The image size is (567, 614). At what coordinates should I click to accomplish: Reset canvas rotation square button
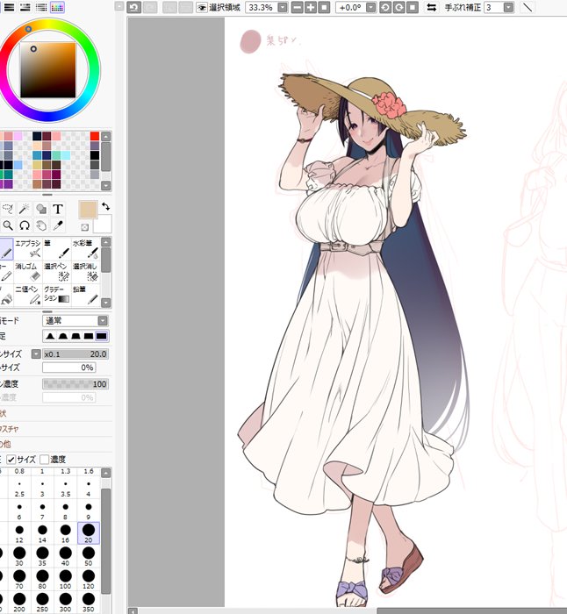[x=413, y=7]
